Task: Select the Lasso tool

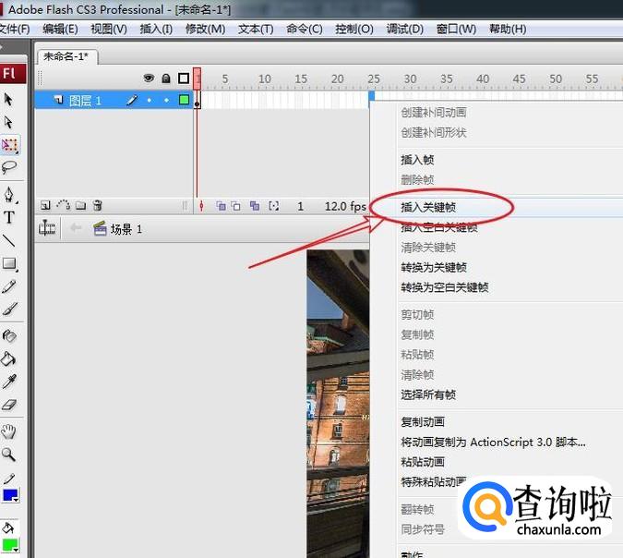Action: pos(9,167)
